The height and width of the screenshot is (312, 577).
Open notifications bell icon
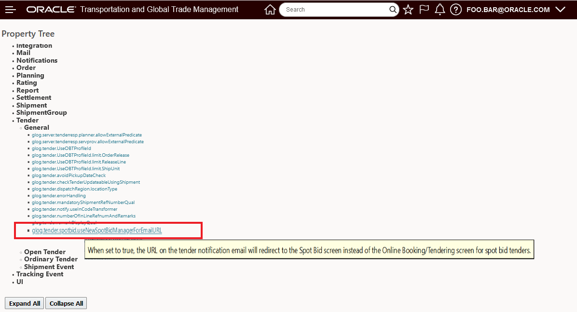point(440,10)
